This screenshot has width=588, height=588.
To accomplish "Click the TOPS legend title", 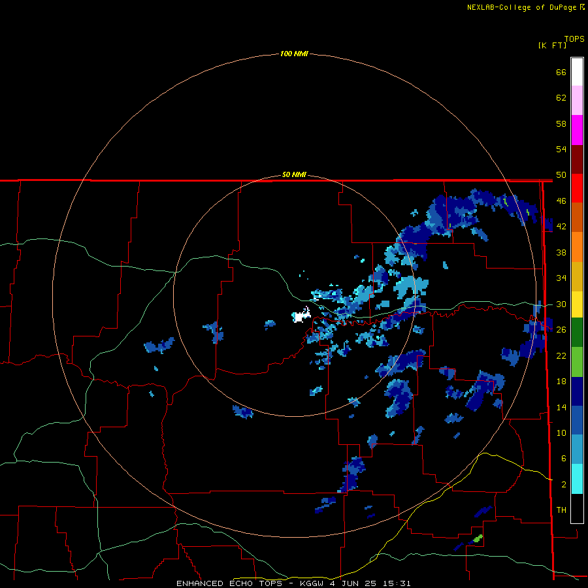I will point(574,39).
